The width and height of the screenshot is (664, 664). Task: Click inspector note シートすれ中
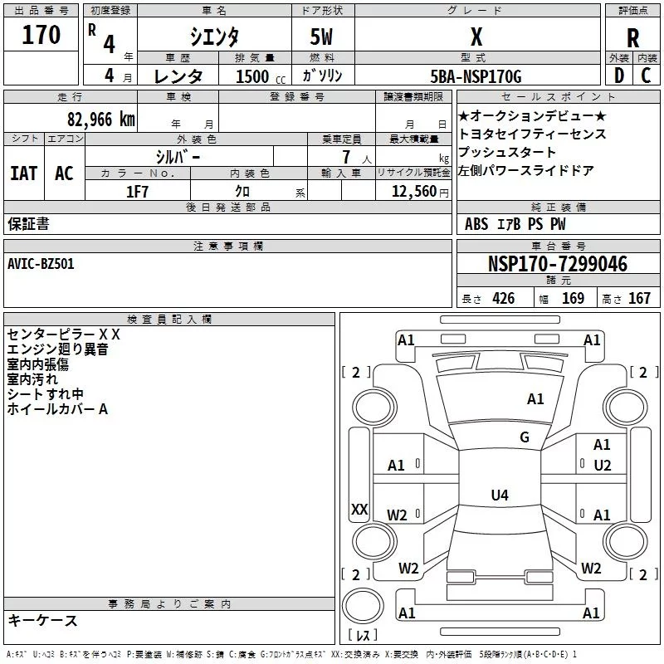click(46, 393)
